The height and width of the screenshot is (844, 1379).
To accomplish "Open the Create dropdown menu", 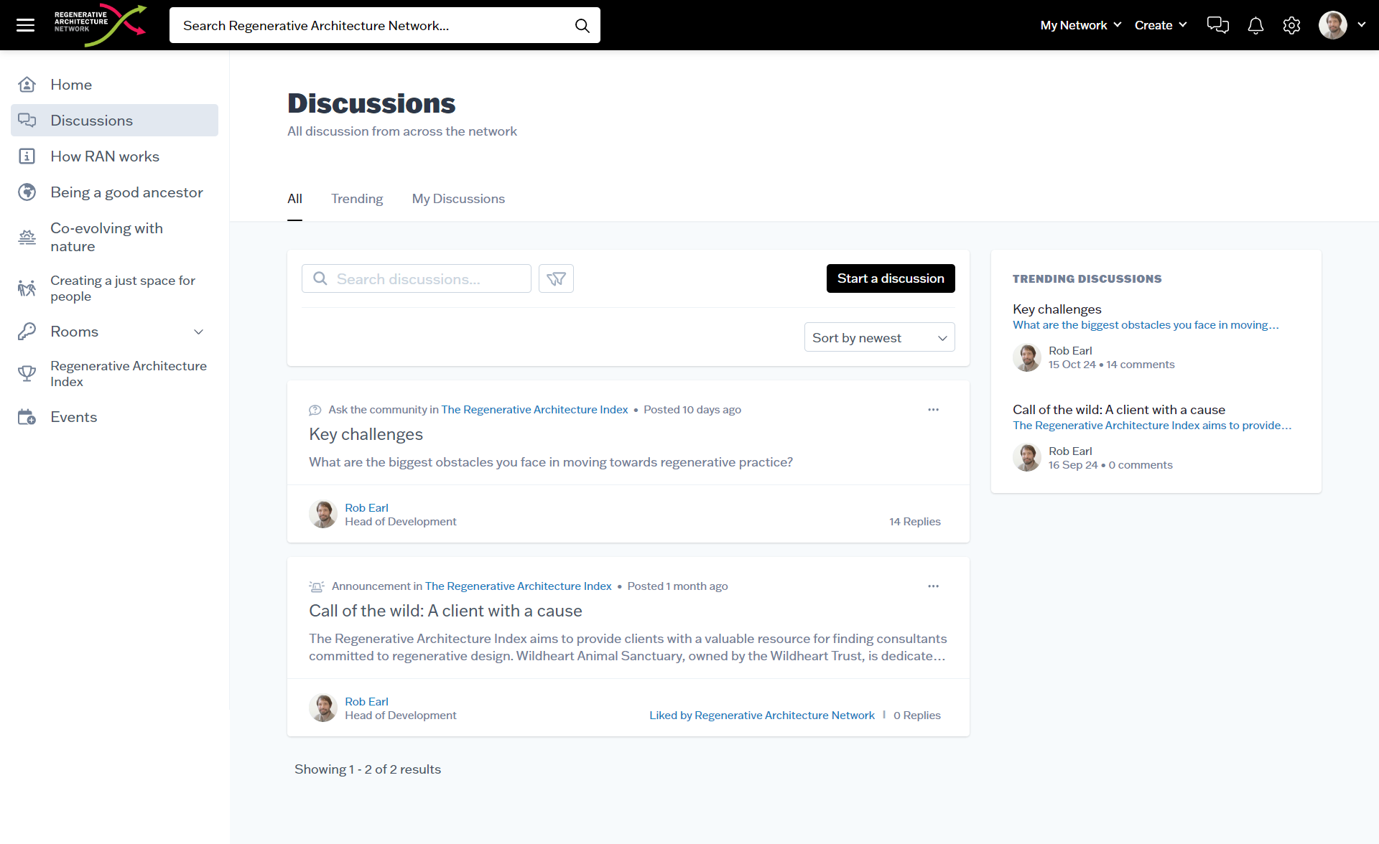I will pyautogui.click(x=1160, y=25).
